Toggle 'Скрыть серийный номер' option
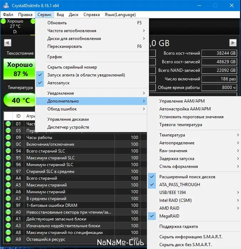Viewport: 241px width, 249px height. (x=91, y=67)
